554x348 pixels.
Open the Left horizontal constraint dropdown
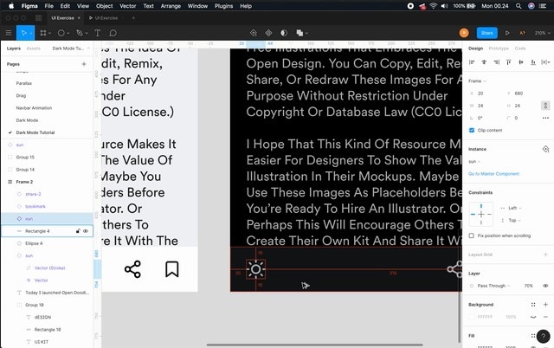pyautogui.click(x=515, y=208)
